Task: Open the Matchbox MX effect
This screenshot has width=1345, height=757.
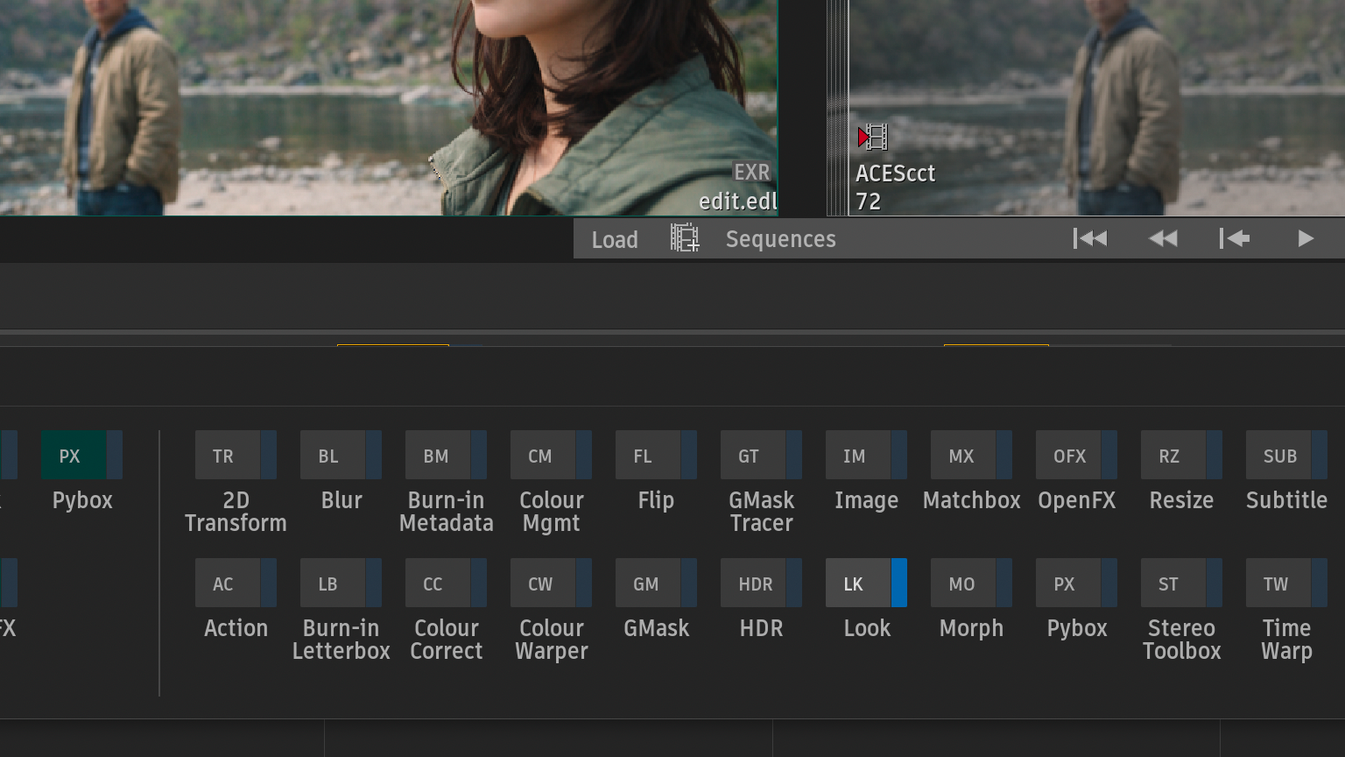Action: click(x=962, y=456)
